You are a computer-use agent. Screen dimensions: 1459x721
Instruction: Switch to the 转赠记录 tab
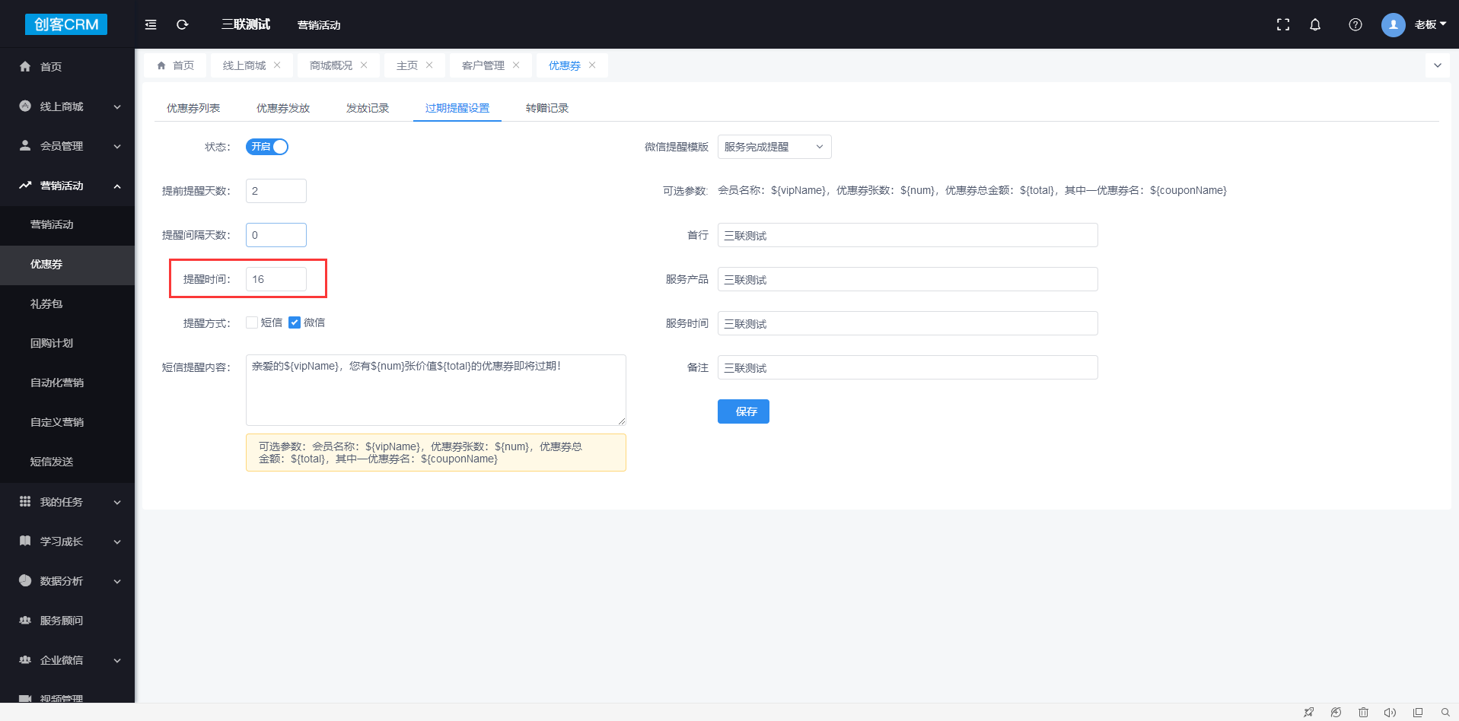click(547, 108)
